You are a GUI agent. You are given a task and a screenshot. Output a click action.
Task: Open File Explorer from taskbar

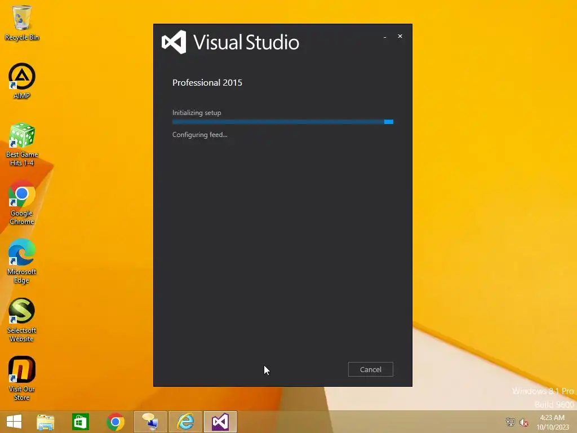[x=46, y=422]
